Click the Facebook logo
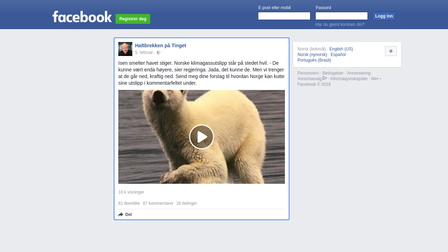The image size is (448, 252). click(82, 17)
